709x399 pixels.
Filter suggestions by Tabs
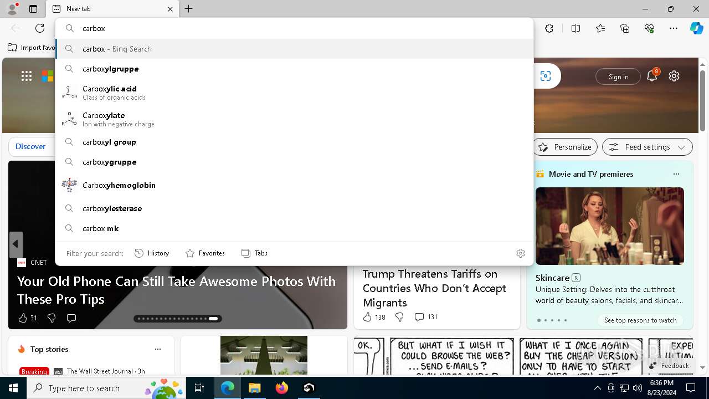pos(255,253)
